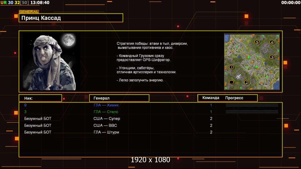Click the 'GENERAL' label above the name
Image resolution: width=301 pixels, height=169 pixels.
[29, 12]
